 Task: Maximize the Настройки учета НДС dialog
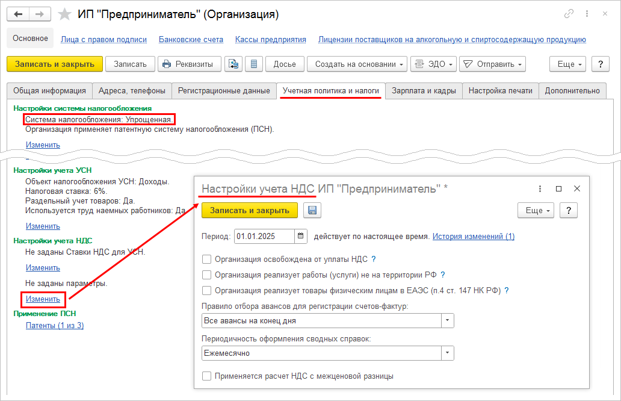tap(558, 188)
